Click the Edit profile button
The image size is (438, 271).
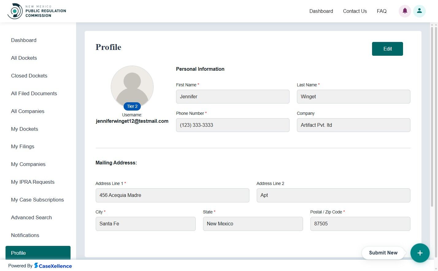point(387,49)
